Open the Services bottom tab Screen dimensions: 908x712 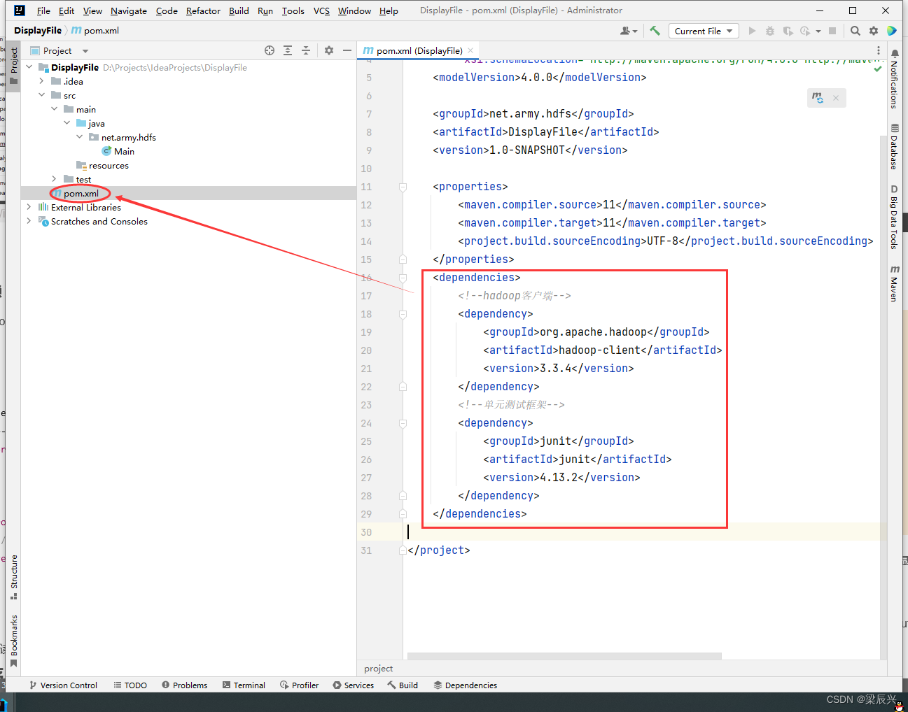tap(354, 685)
